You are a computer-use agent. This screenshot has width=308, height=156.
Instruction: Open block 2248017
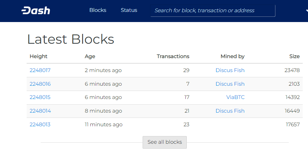tap(40, 70)
